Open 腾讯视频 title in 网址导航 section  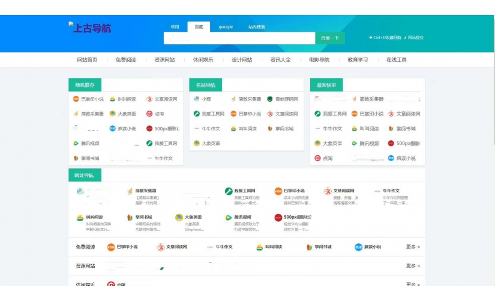pos(242,217)
